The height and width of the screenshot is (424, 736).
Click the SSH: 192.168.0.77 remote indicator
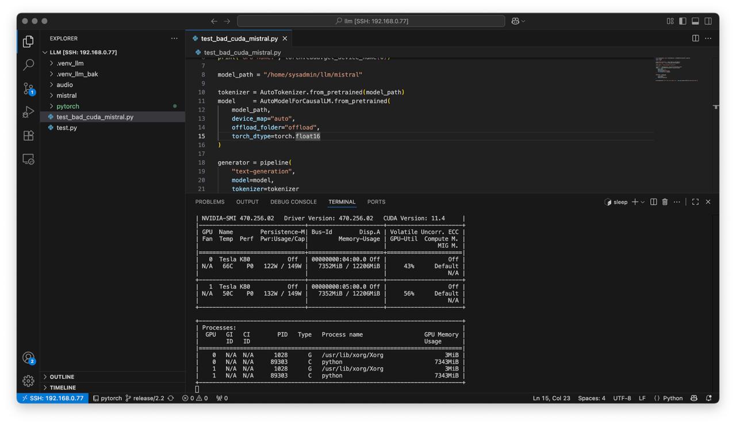point(52,398)
